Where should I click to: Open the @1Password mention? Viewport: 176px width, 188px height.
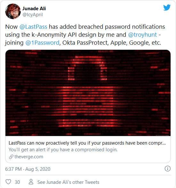[43, 43]
